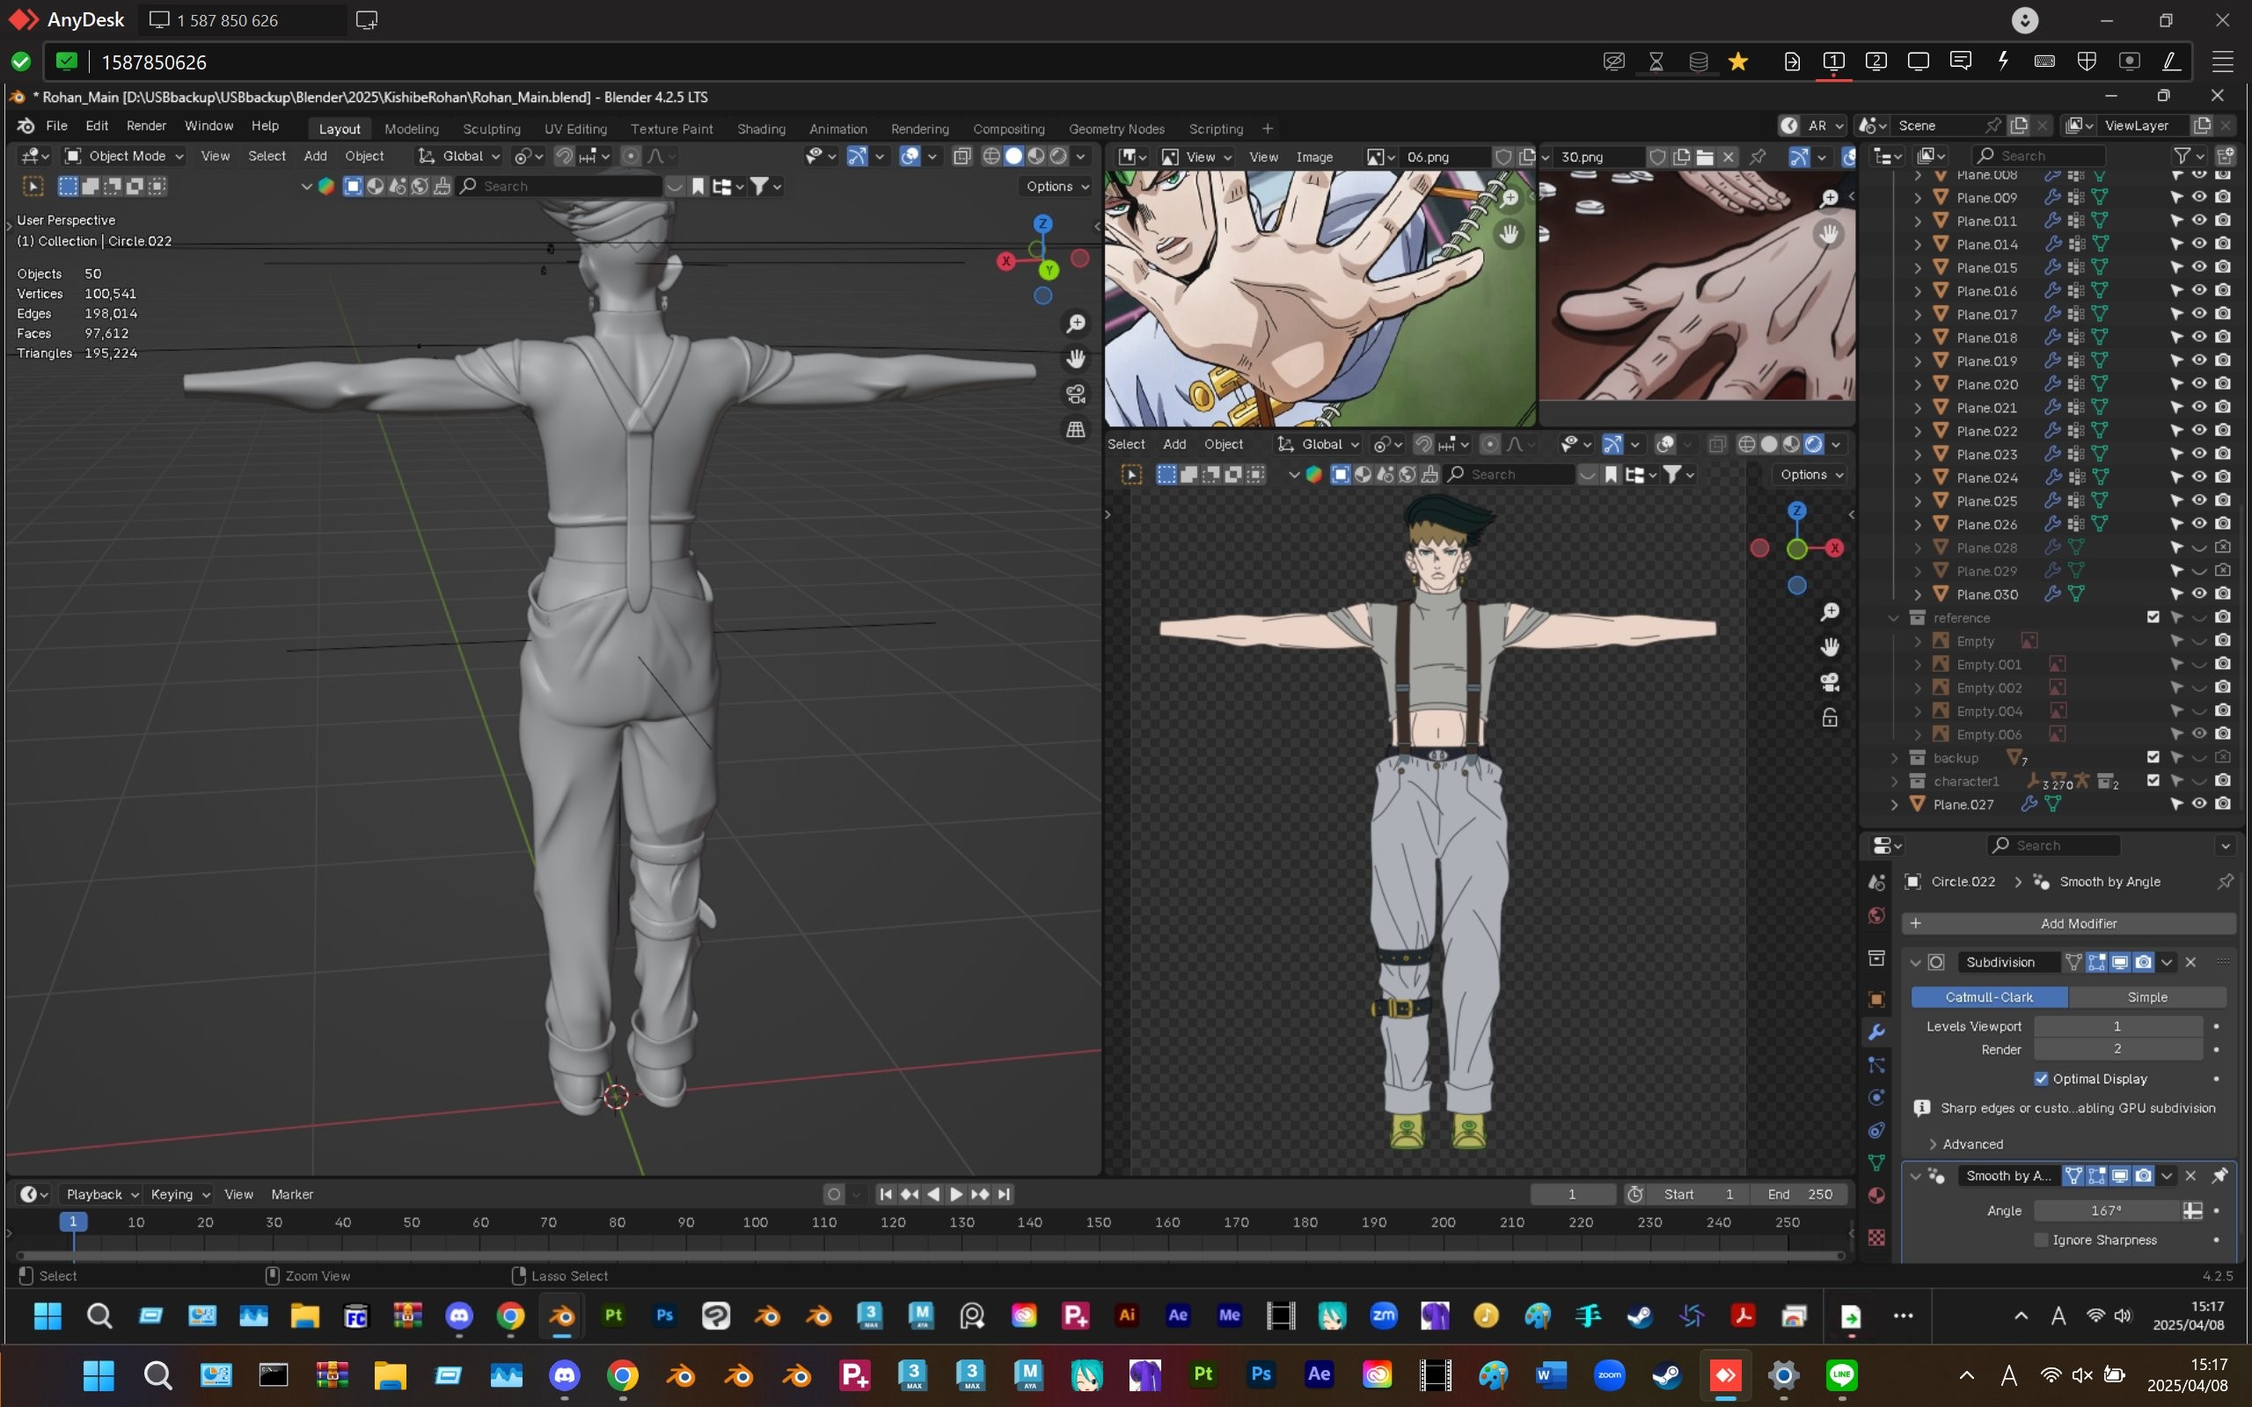The width and height of the screenshot is (2252, 1407).
Task: Expand the Plane.027 outliner row
Action: 1895,804
